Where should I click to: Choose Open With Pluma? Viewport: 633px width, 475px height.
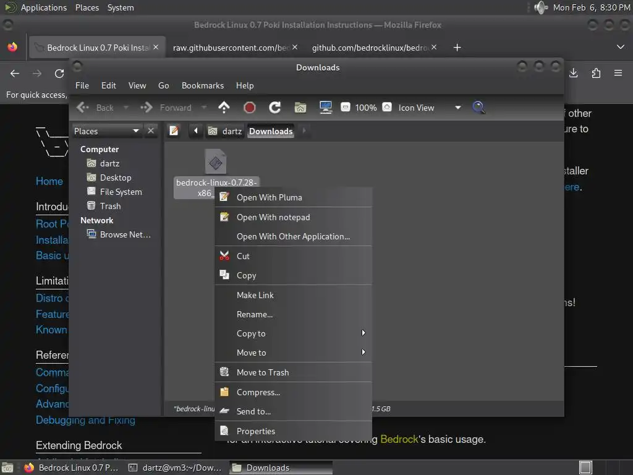point(293,197)
